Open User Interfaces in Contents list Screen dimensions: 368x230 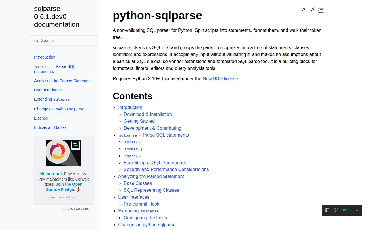[134, 197]
